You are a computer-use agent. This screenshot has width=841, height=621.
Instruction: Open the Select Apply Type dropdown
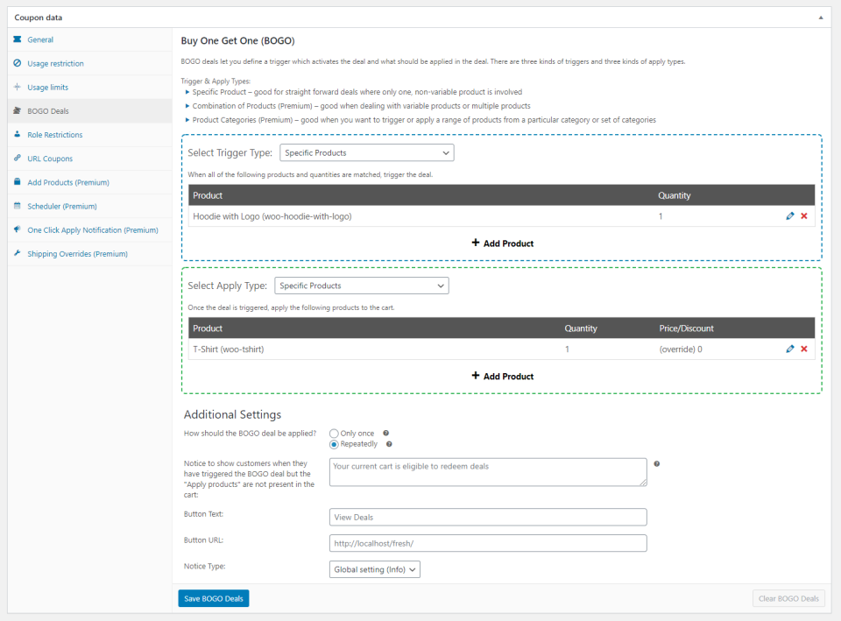pos(361,285)
